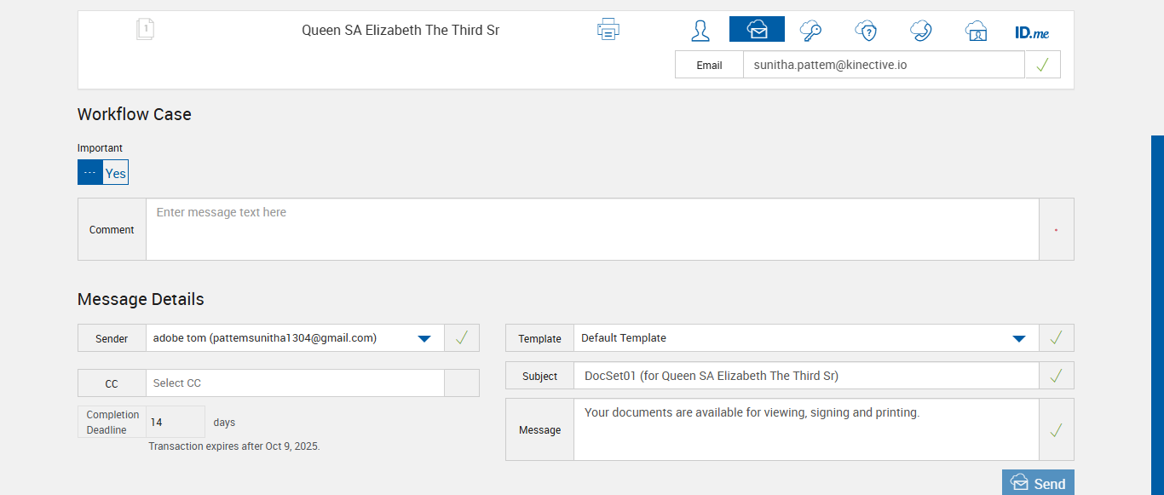The height and width of the screenshot is (495, 1164).
Task: Click the Send button
Action: (1038, 483)
